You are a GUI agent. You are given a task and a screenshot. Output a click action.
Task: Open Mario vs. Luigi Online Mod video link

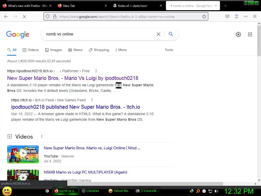pos(92,148)
